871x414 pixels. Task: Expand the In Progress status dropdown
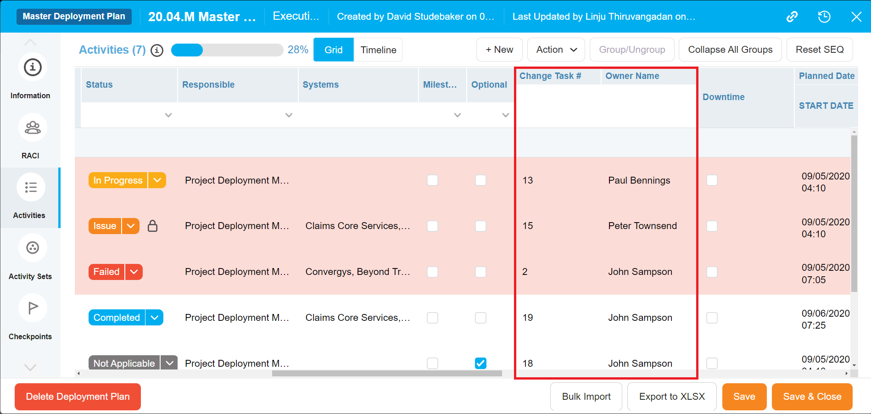[157, 180]
